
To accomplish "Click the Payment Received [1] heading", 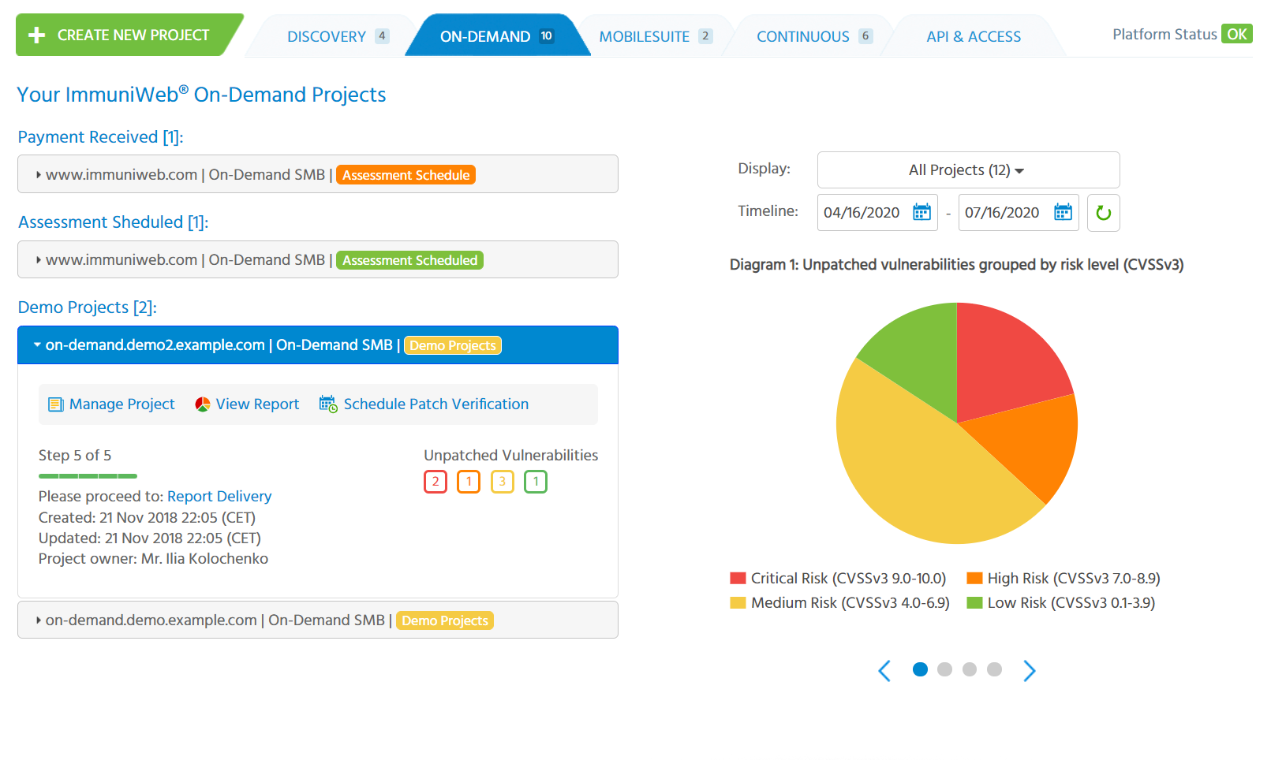I will 100,137.
